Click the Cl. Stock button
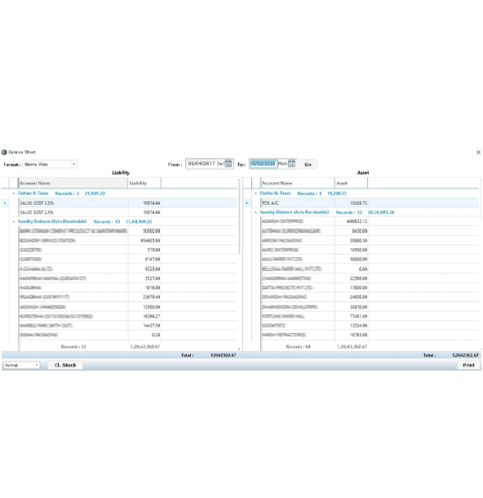 (x=65, y=365)
